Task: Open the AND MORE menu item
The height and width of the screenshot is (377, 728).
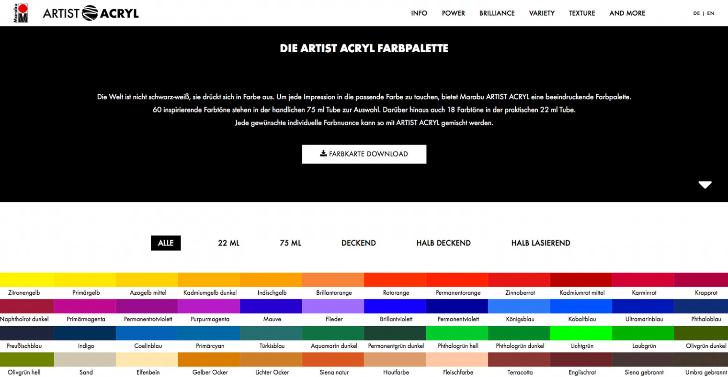Action: (627, 13)
